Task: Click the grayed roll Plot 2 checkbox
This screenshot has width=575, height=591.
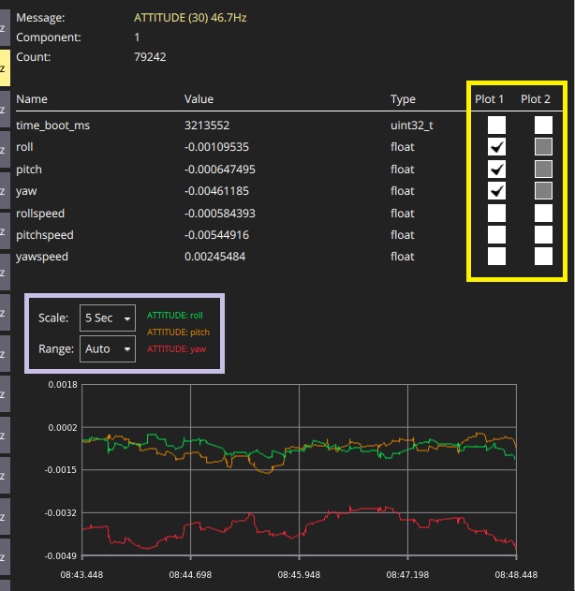Action: (543, 147)
